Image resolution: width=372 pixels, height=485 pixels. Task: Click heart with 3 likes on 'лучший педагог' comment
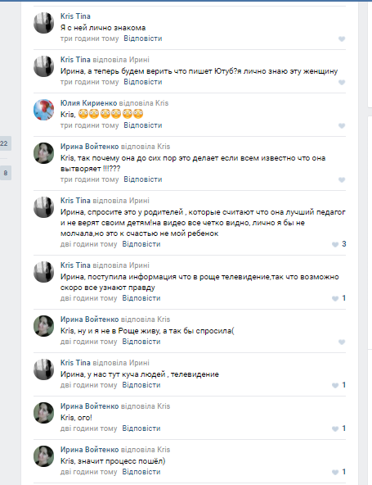[x=338, y=244]
